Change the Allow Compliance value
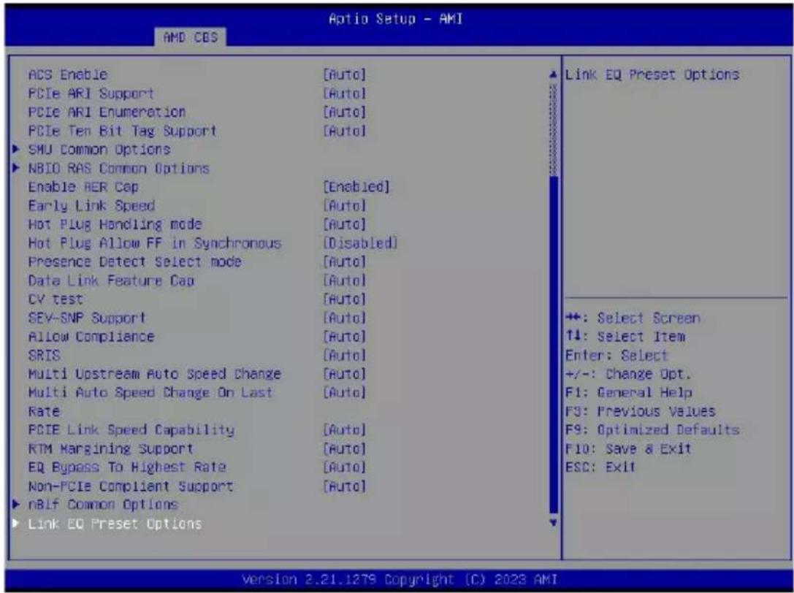Screen dimensions: 794x593 344,337
